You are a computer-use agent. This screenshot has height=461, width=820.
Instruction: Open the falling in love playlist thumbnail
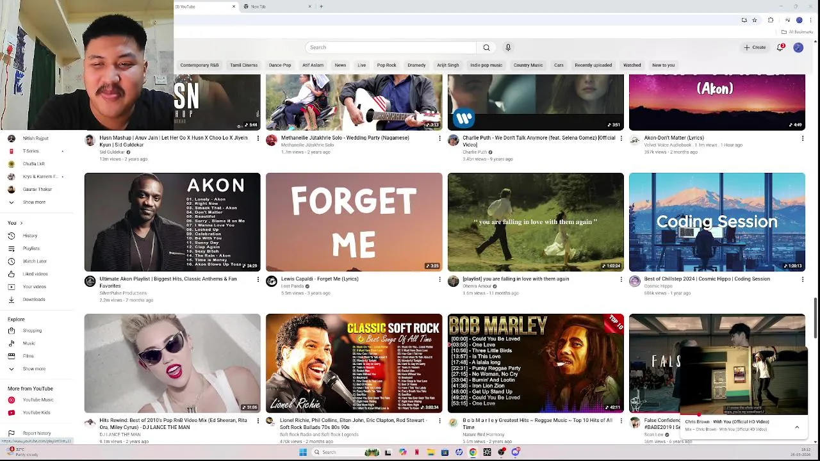point(536,222)
